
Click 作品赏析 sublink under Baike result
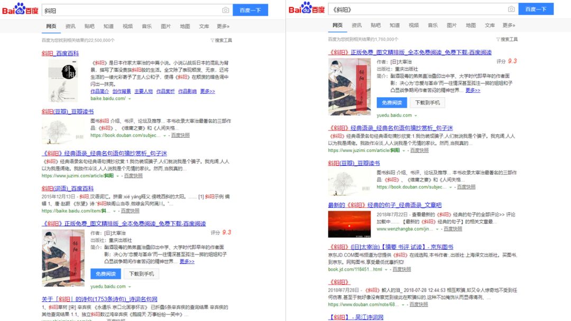tap(165, 91)
